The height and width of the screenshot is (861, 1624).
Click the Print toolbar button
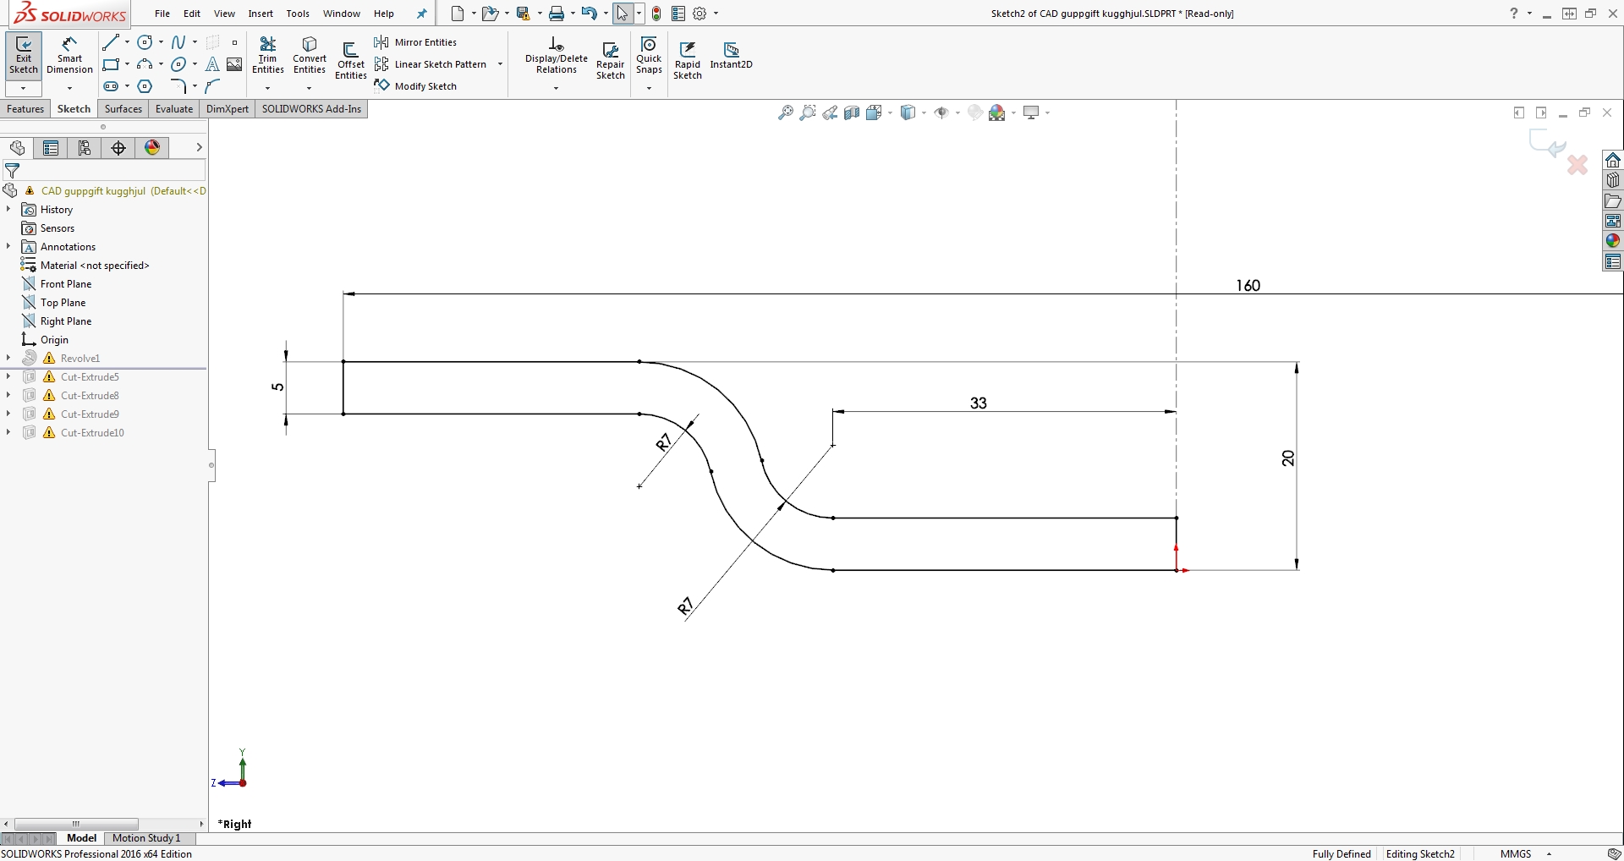pos(556,14)
